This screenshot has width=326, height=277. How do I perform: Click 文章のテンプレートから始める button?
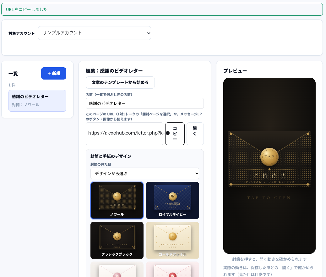pos(120,82)
